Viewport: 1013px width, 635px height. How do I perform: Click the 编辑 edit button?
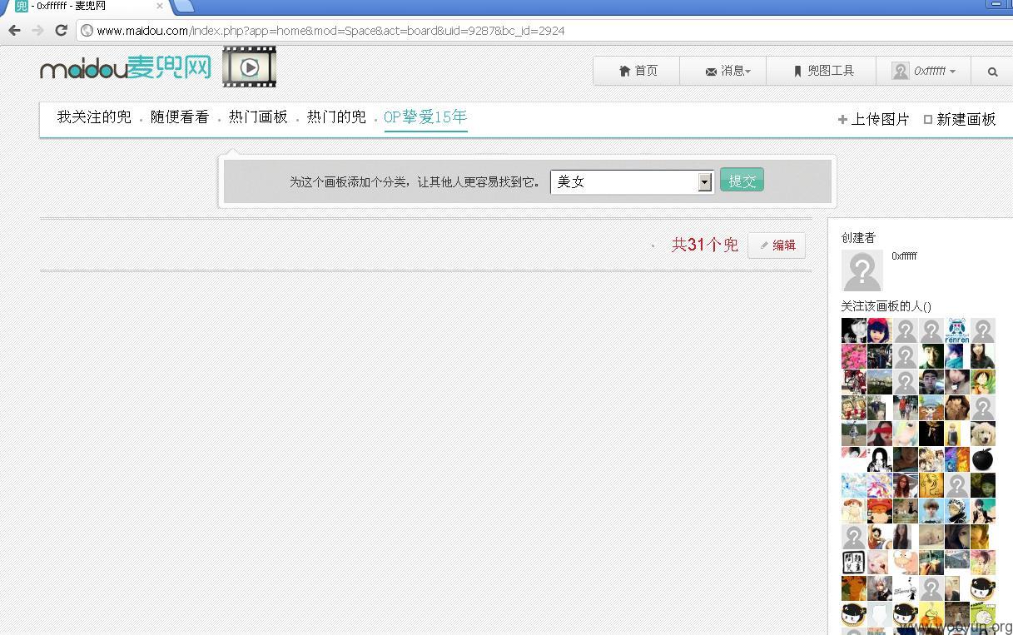[x=777, y=245]
